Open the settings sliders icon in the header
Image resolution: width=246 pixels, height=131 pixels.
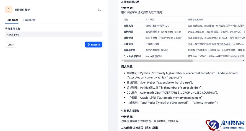pos(99,10)
